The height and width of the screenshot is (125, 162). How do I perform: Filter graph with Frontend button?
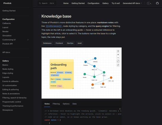coord(59,43)
